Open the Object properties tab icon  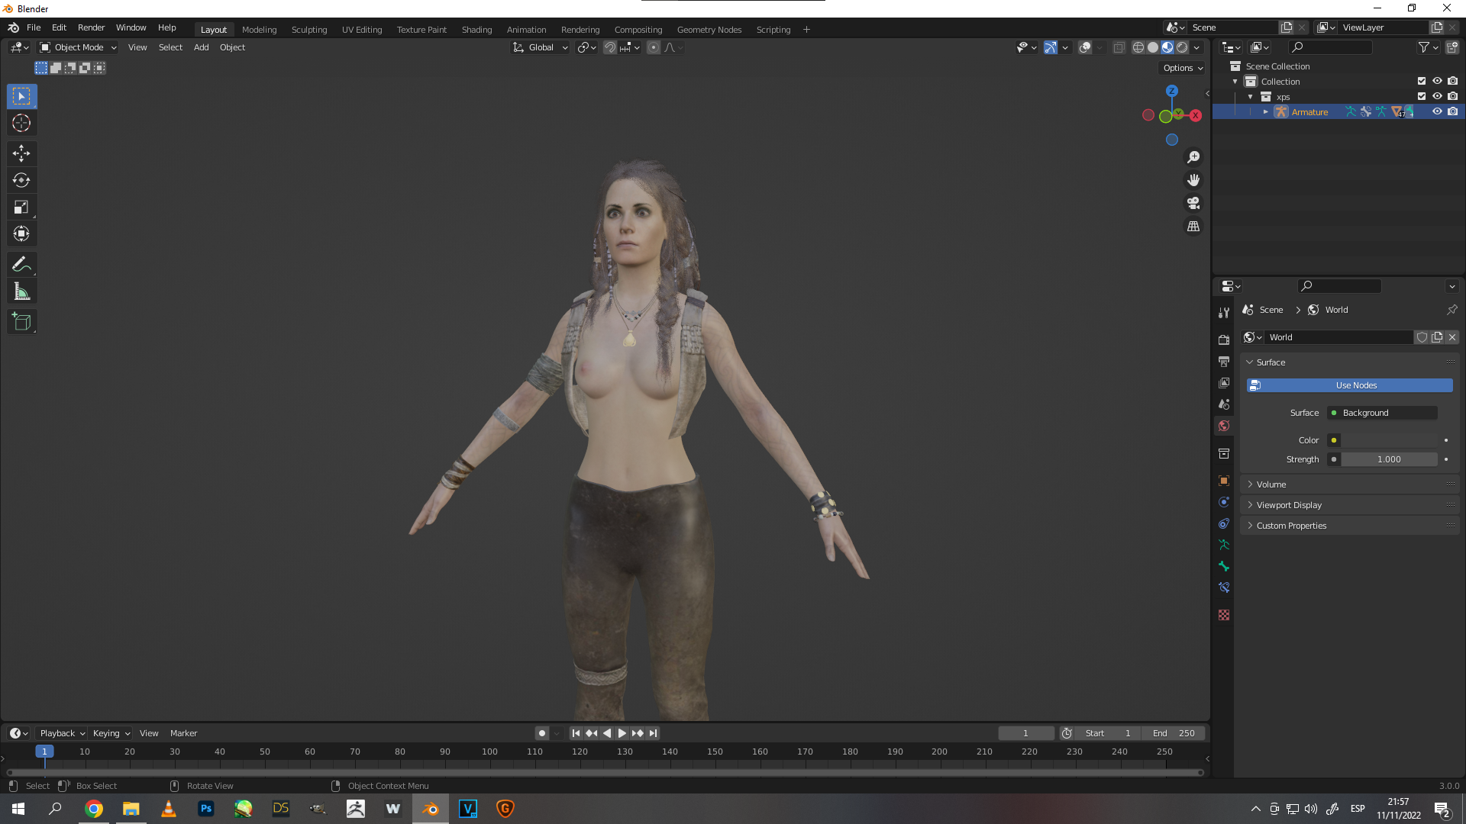pos(1224,481)
